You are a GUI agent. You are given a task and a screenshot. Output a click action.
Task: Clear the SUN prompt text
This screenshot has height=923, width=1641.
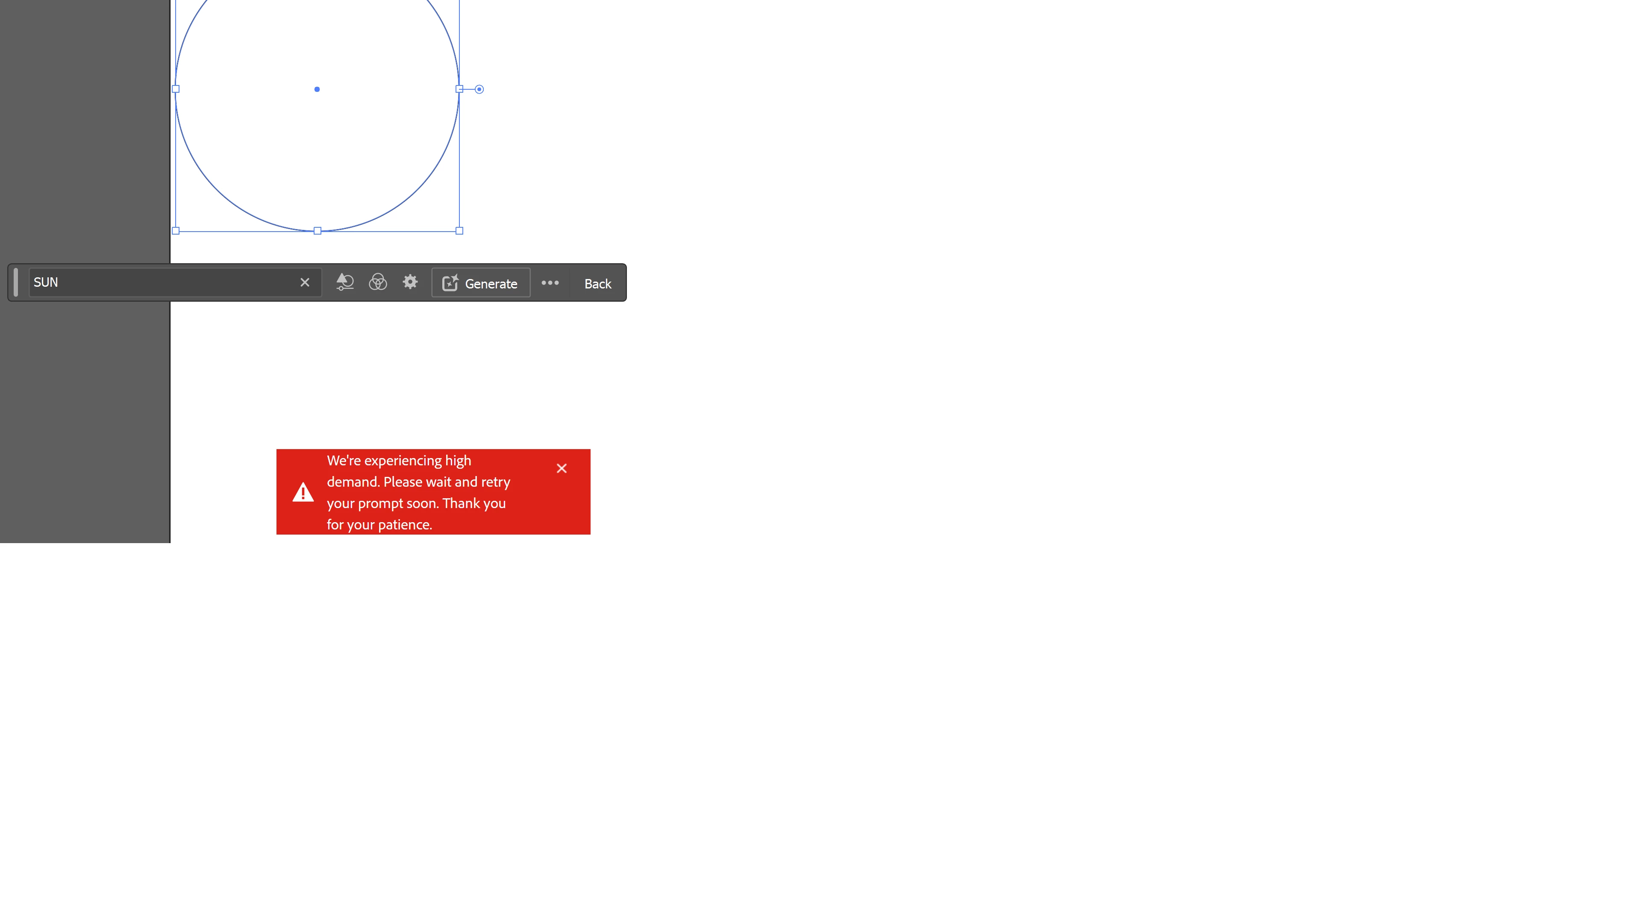(305, 282)
